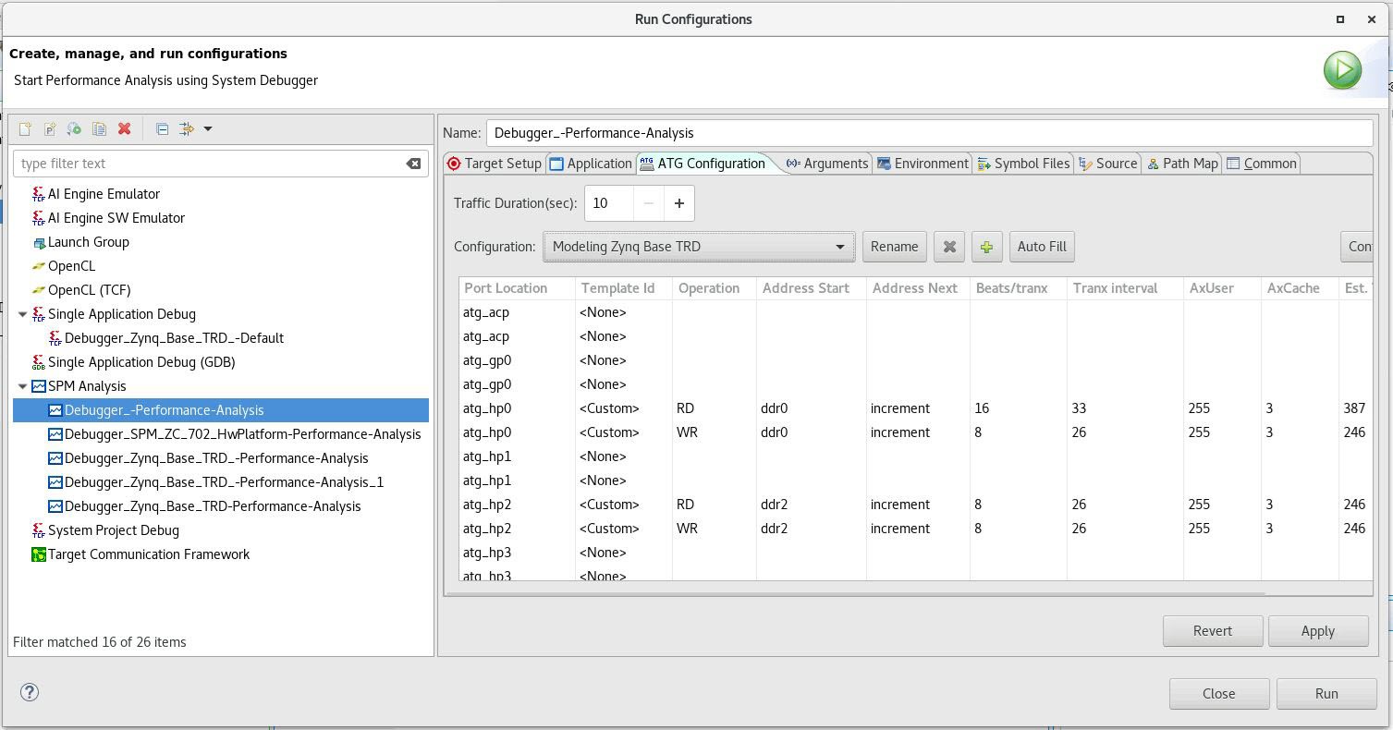Collapse the SPM Analysis tree branch
The height and width of the screenshot is (730, 1393).
click(x=22, y=385)
